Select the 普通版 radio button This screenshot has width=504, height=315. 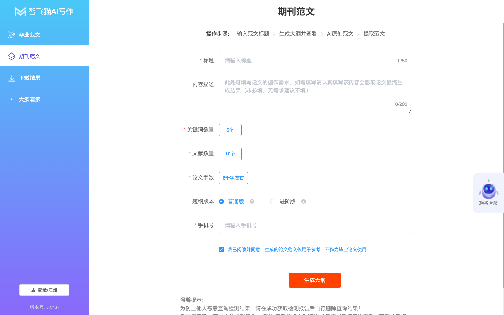pyautogui.click(x=221, y=202)
